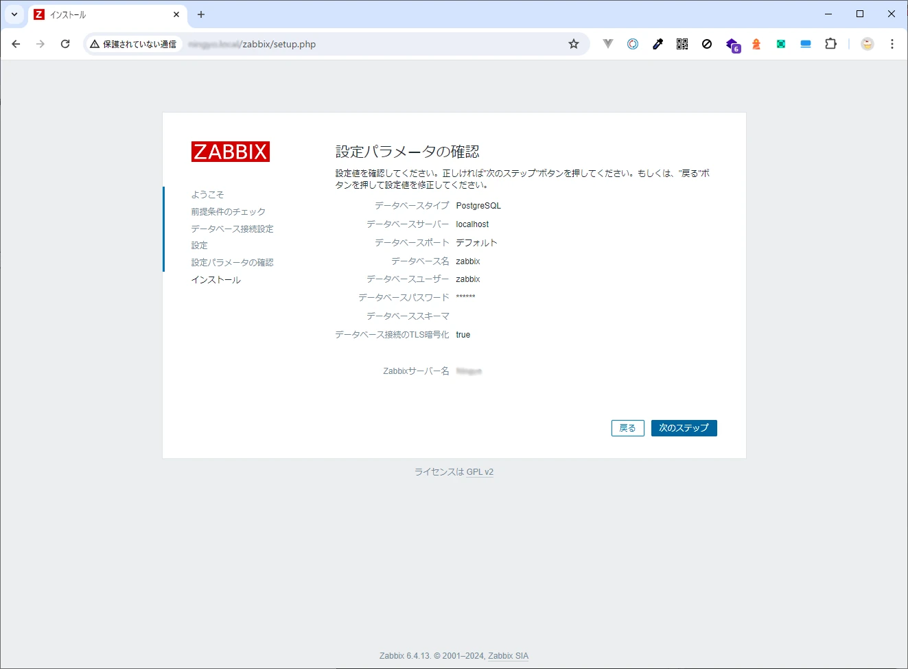Image resolution: width=908 pixels, height=669 pixels.
Task: Click the masked database password value
Action: pyautogui.click(x=466, y=297)
